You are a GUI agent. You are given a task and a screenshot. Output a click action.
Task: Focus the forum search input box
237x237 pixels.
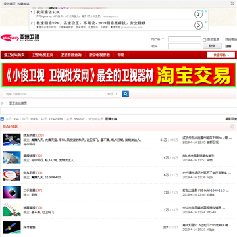(54, 94)
